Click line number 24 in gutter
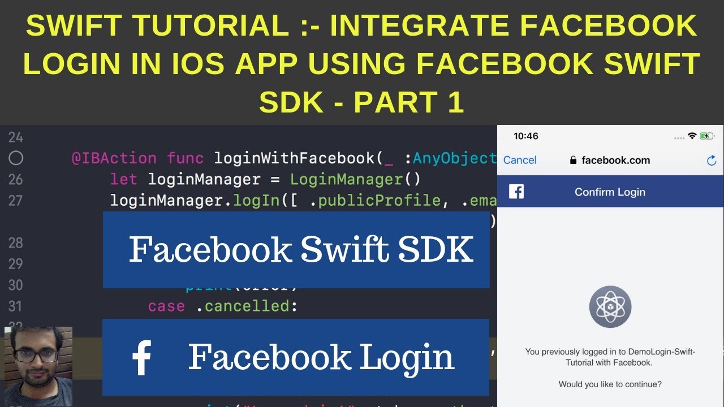The height and width of the screenshot is (407, 724). click(x=16, y=137)
